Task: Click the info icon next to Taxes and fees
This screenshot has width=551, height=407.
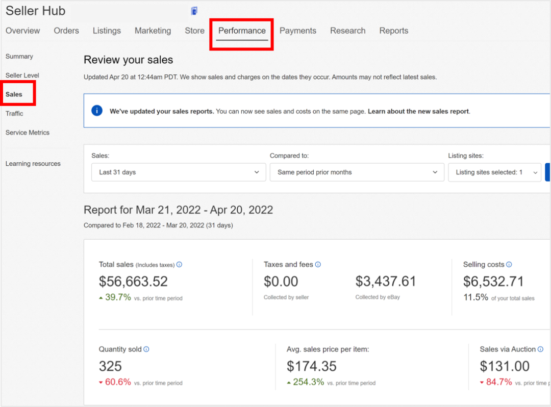Action: pyautogui.click(x=318, y=265)
